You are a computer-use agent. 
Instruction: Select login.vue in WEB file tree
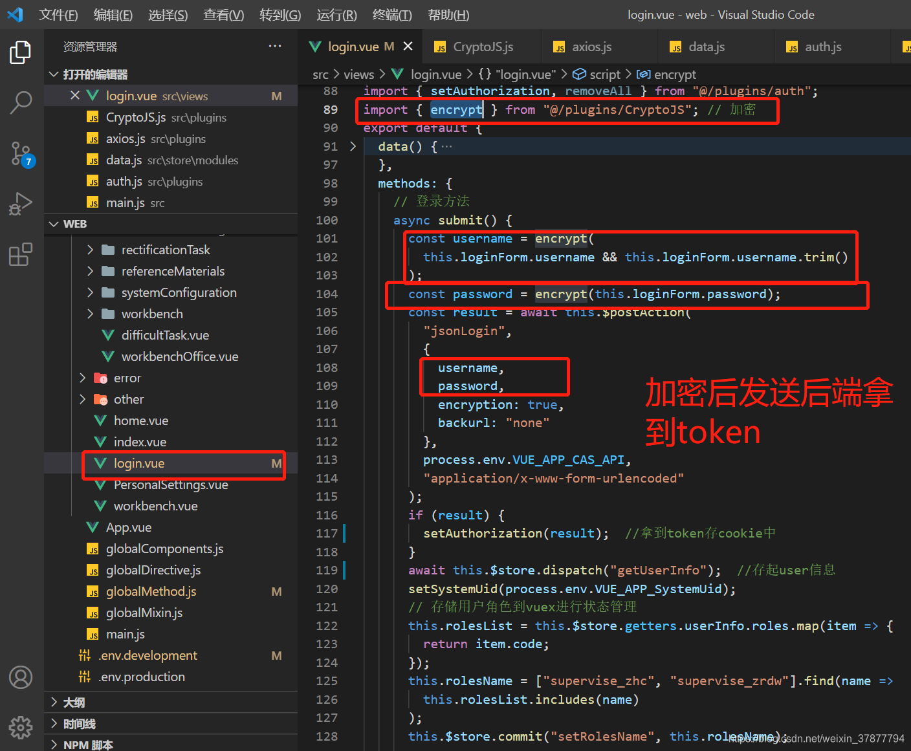point(171,463)
